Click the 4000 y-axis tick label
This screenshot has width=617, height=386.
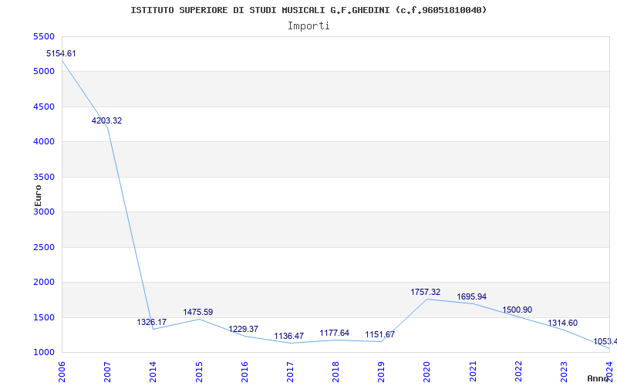point(44,142)
